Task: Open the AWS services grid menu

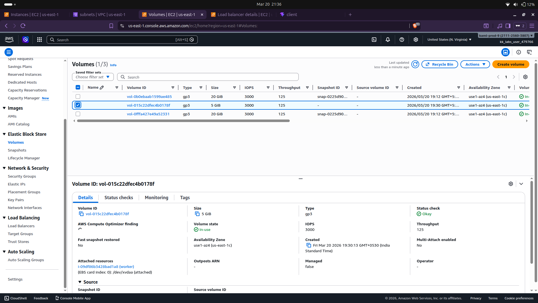Action: click(x=40, y=40)
